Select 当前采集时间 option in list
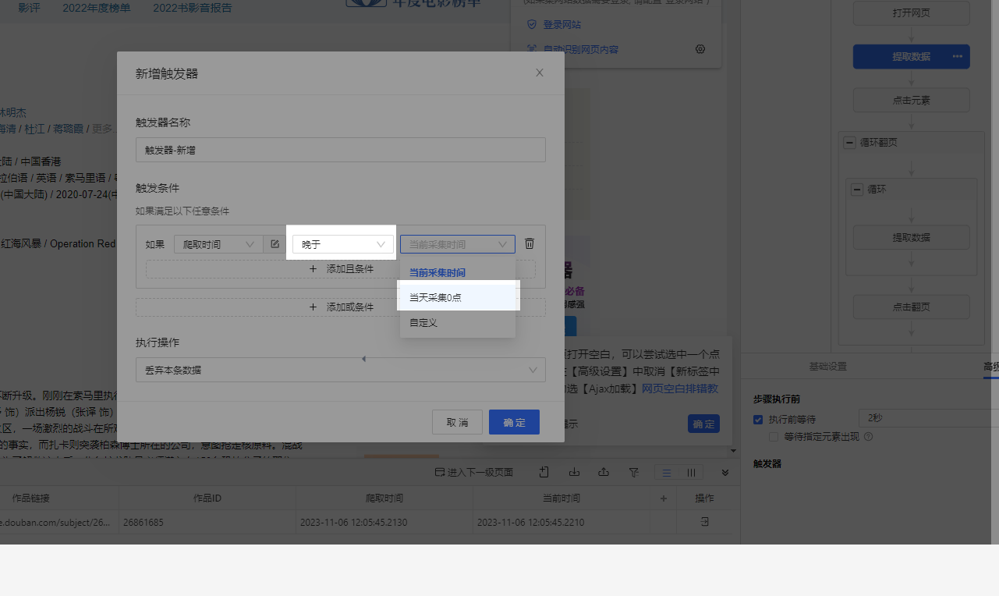999x596 pixels. (x=458, y=272)
